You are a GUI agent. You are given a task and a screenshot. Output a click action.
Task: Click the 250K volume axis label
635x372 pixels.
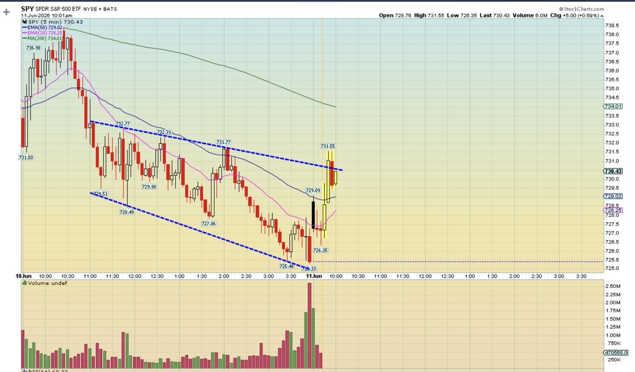click(x=614, y=360)
